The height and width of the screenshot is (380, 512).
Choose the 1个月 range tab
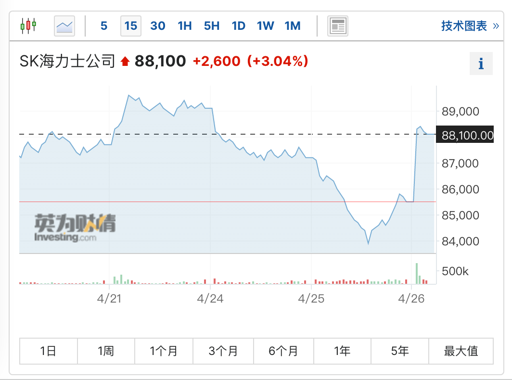click(x=164, y=351)
